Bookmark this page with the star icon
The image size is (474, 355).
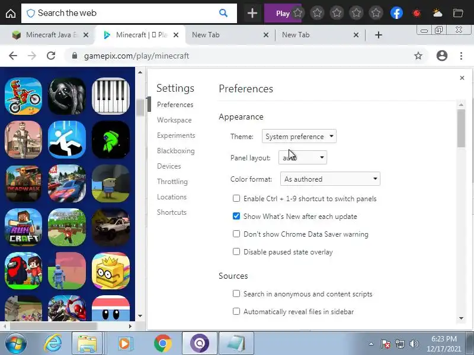418,56
